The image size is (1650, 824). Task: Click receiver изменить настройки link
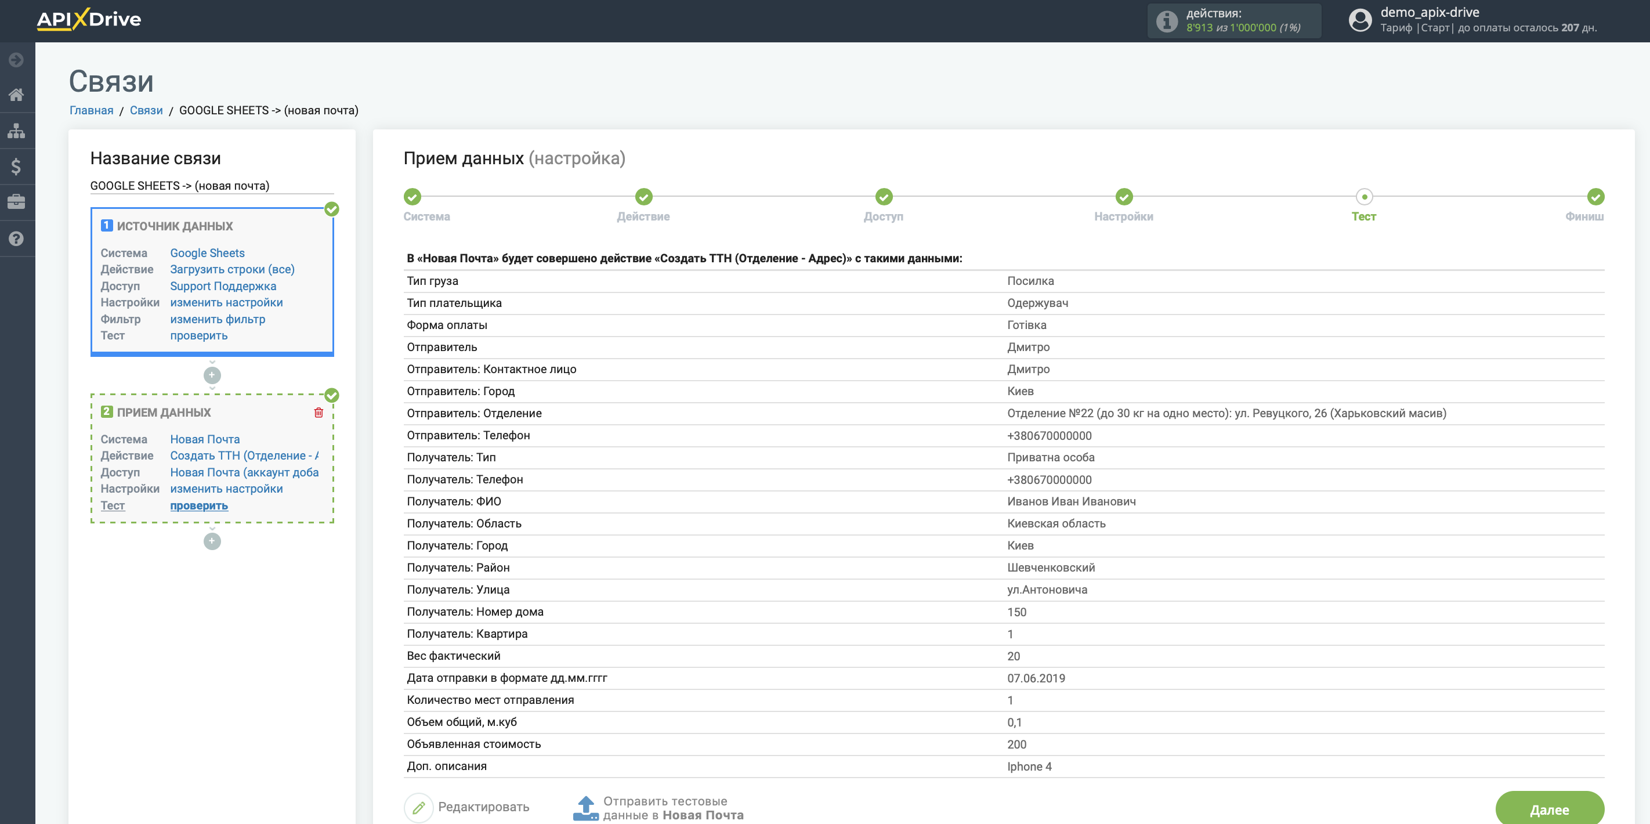[x=227, y=488]
